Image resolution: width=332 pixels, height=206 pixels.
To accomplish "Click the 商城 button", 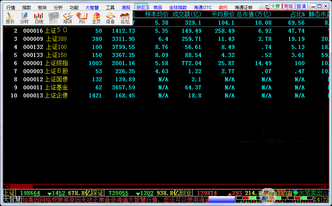I will (x=289, y=6).
